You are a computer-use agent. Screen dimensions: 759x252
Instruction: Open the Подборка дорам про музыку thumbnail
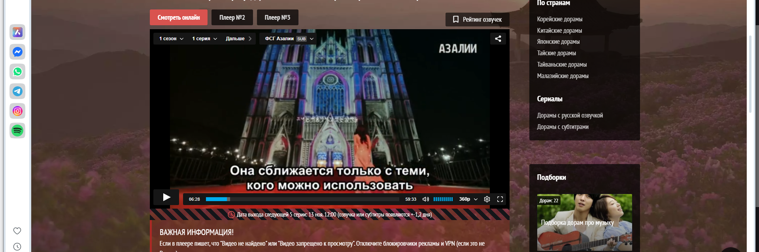(x=584, y=222)
